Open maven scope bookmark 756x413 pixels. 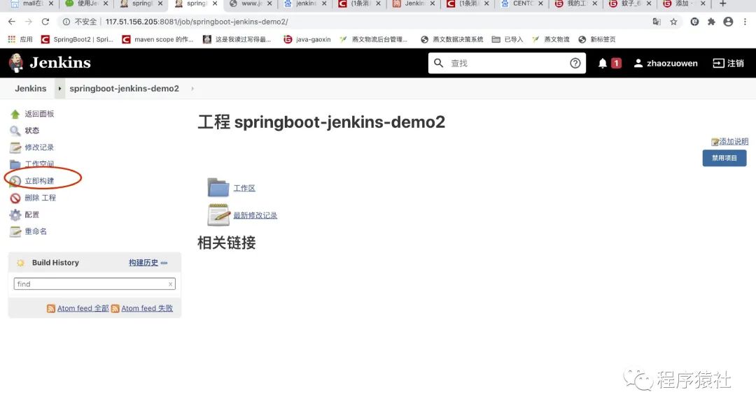[x=157, y=39]
